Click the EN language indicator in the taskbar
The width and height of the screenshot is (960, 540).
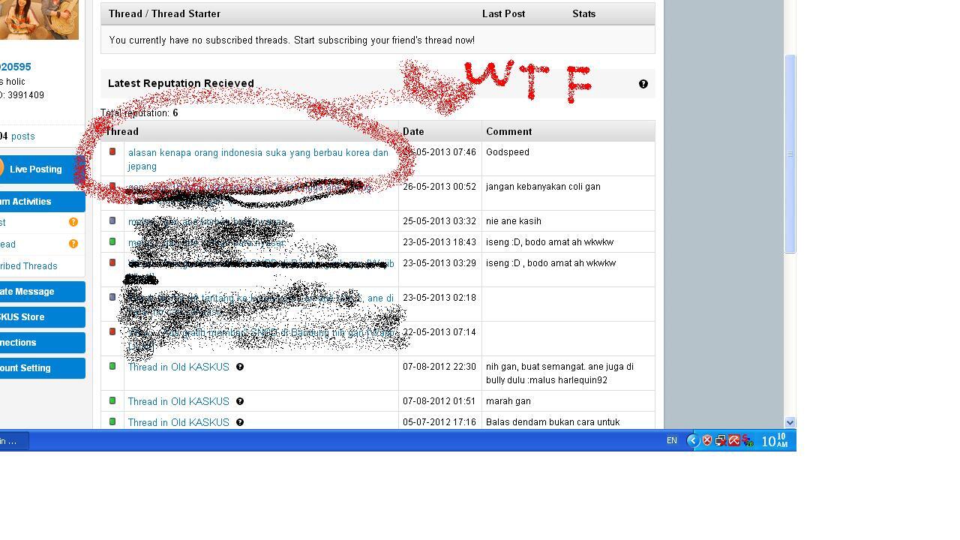pyautogui.click(x=672, y=441)
